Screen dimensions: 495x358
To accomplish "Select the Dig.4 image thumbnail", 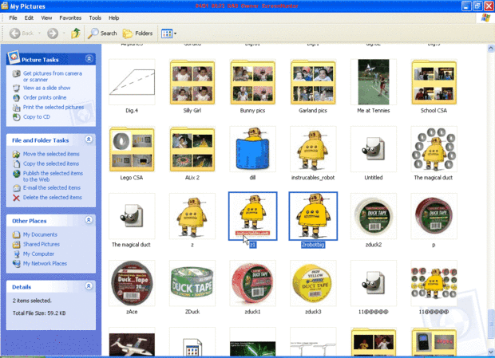I will point(132,82).
